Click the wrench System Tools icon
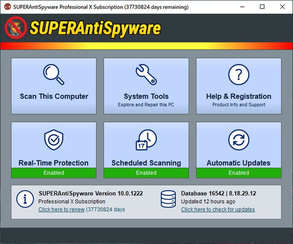The width and height of the screenshot is (293, 244). coord(146,74)
